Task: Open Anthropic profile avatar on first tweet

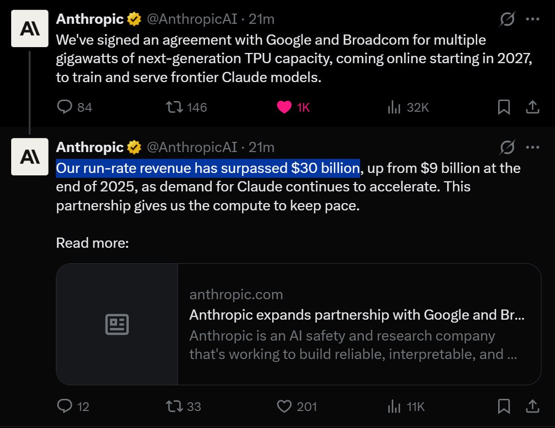Action: [30, 28]
